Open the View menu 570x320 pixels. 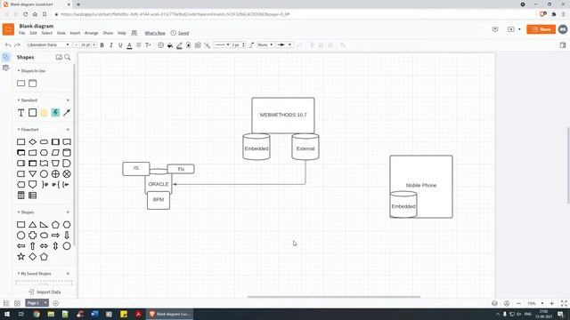[x=61, y=33]
